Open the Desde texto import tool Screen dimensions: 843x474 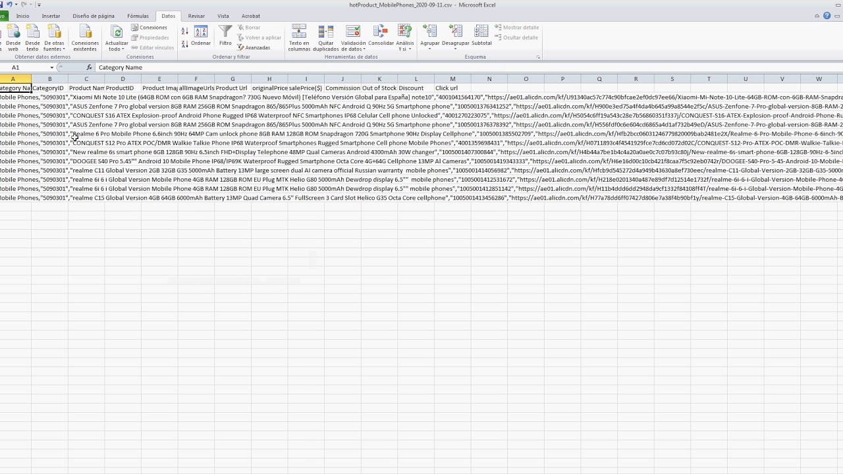(32, 38)
